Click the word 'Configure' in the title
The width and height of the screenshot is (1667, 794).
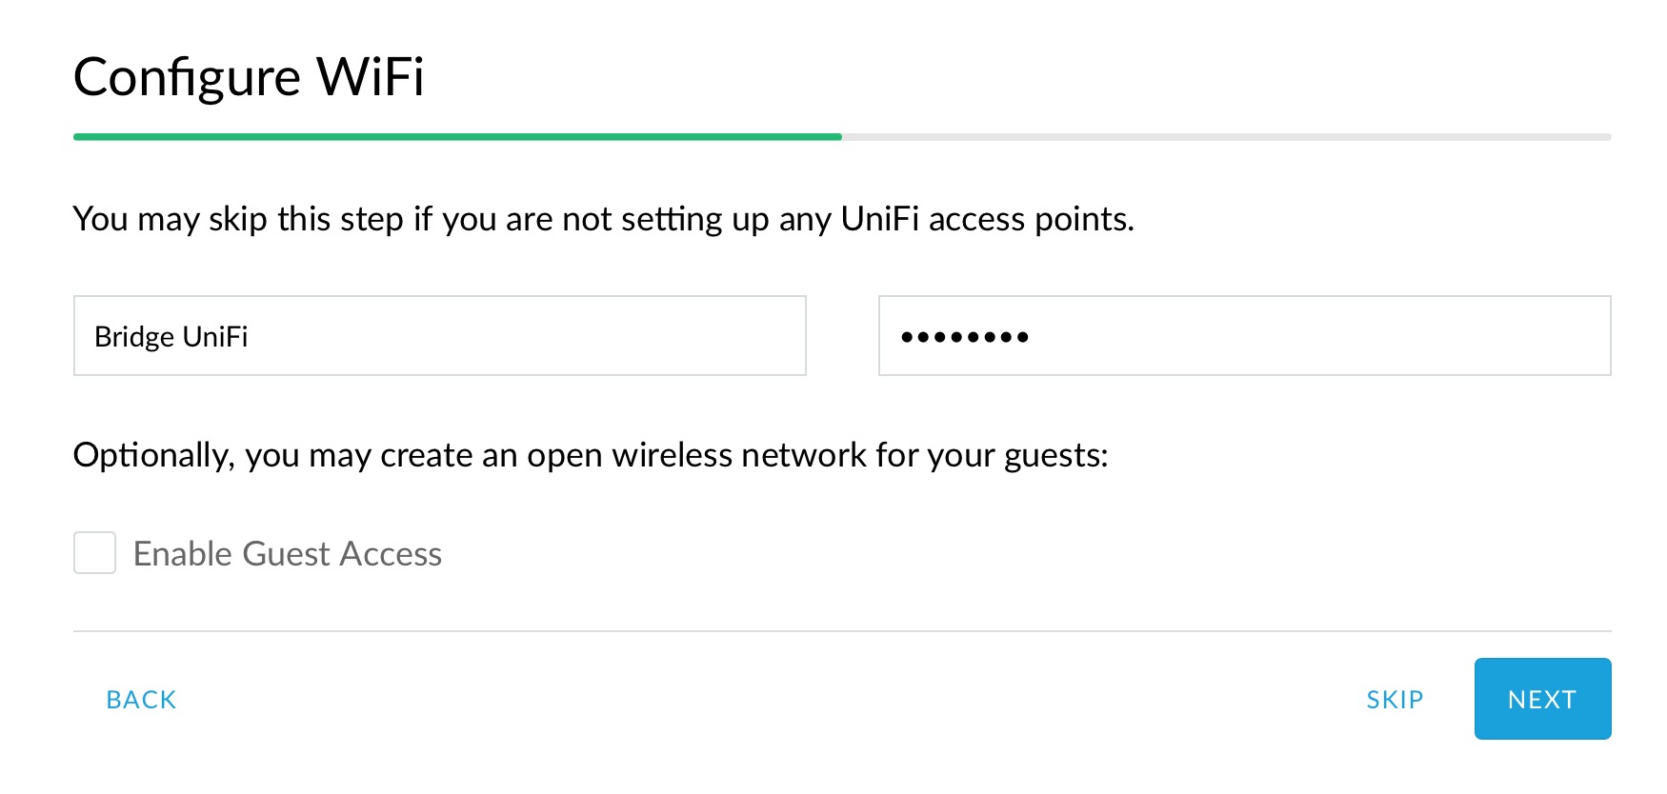point(187,77)
